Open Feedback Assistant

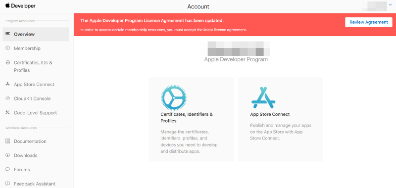[x=35, y=184]
